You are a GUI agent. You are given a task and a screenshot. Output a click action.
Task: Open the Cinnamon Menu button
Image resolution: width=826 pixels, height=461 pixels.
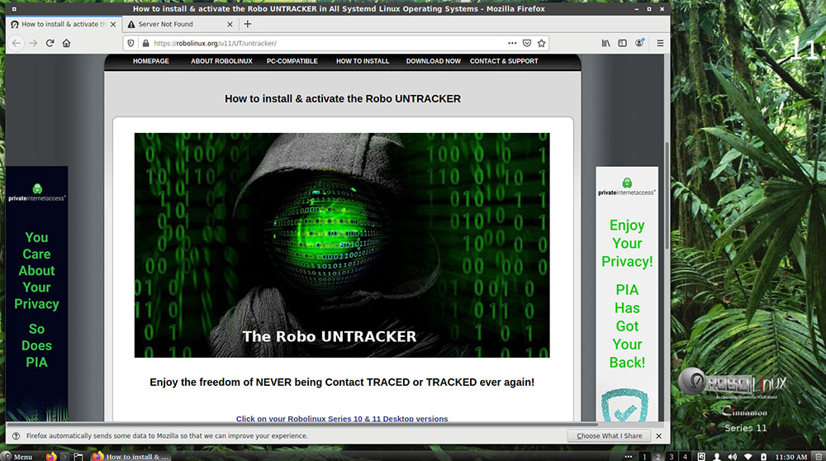point(17,456)
